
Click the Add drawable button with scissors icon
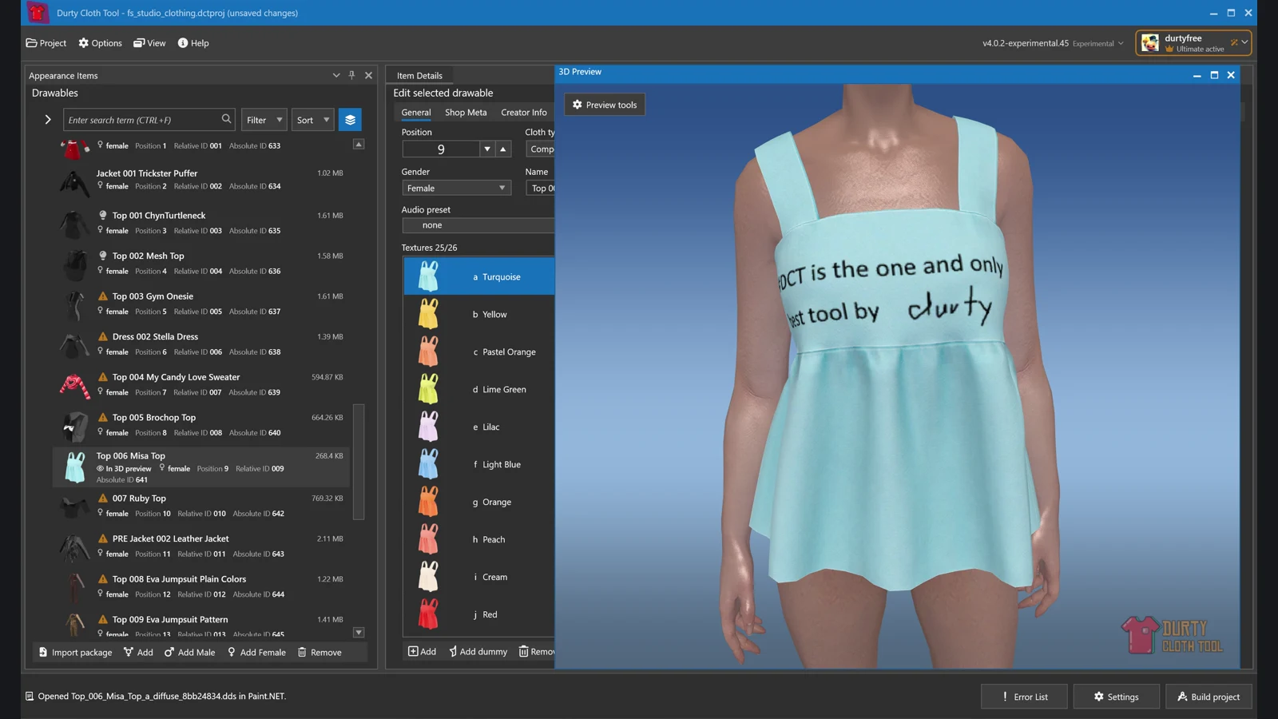coord(138,653)
